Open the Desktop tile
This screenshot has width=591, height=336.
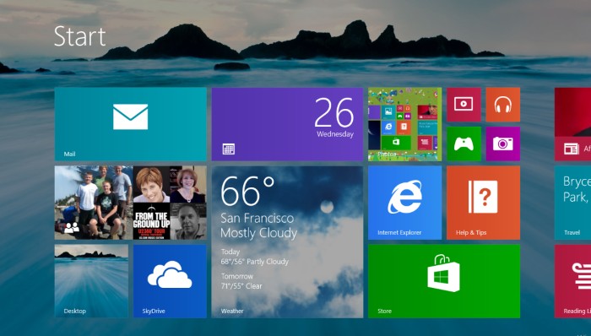tap(91, 281)
